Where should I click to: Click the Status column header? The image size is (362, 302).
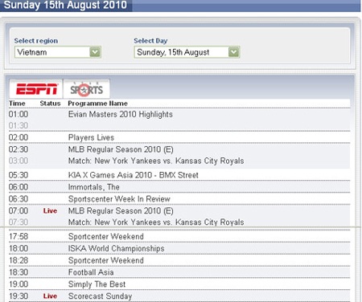click(x=50, y=104)
